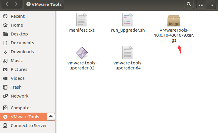The width and height of the screenshot is (218, 133).
Task: Open Pictures in the sidebar
Action: (x=28, y=69)
